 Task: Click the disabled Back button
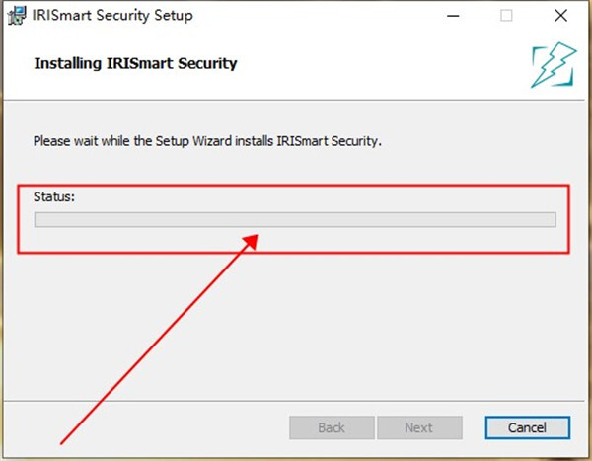tap(332, 427)
